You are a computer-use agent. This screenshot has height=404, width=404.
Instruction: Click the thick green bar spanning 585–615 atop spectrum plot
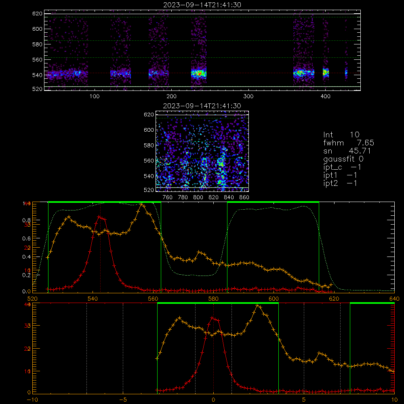pos(273,202)
